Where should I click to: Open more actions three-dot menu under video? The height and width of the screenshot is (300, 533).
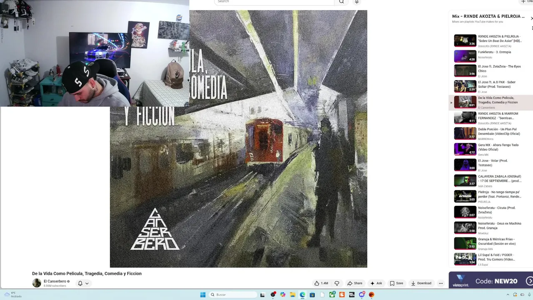tap(441, 283)
